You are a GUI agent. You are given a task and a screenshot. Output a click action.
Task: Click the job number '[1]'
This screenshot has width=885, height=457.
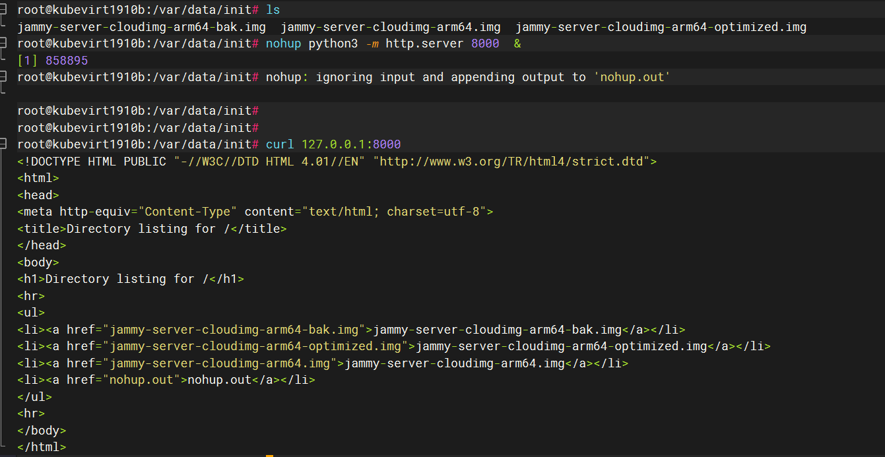click(28, 60)
